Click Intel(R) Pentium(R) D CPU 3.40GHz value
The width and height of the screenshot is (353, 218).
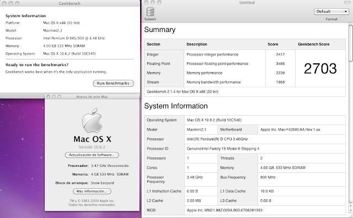pos(217,139)
